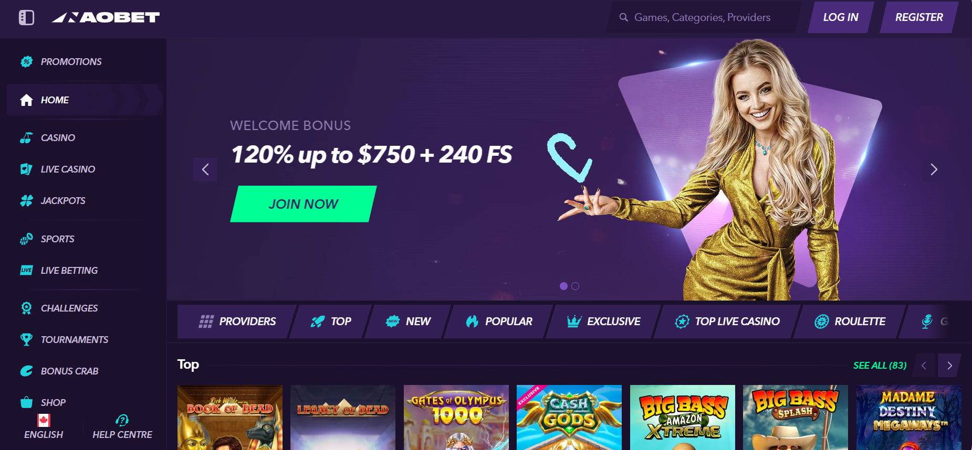Focus the Games, Categories, Providers search field

click(x=704, y=17)
